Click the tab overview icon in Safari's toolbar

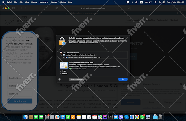pos(182,8)
